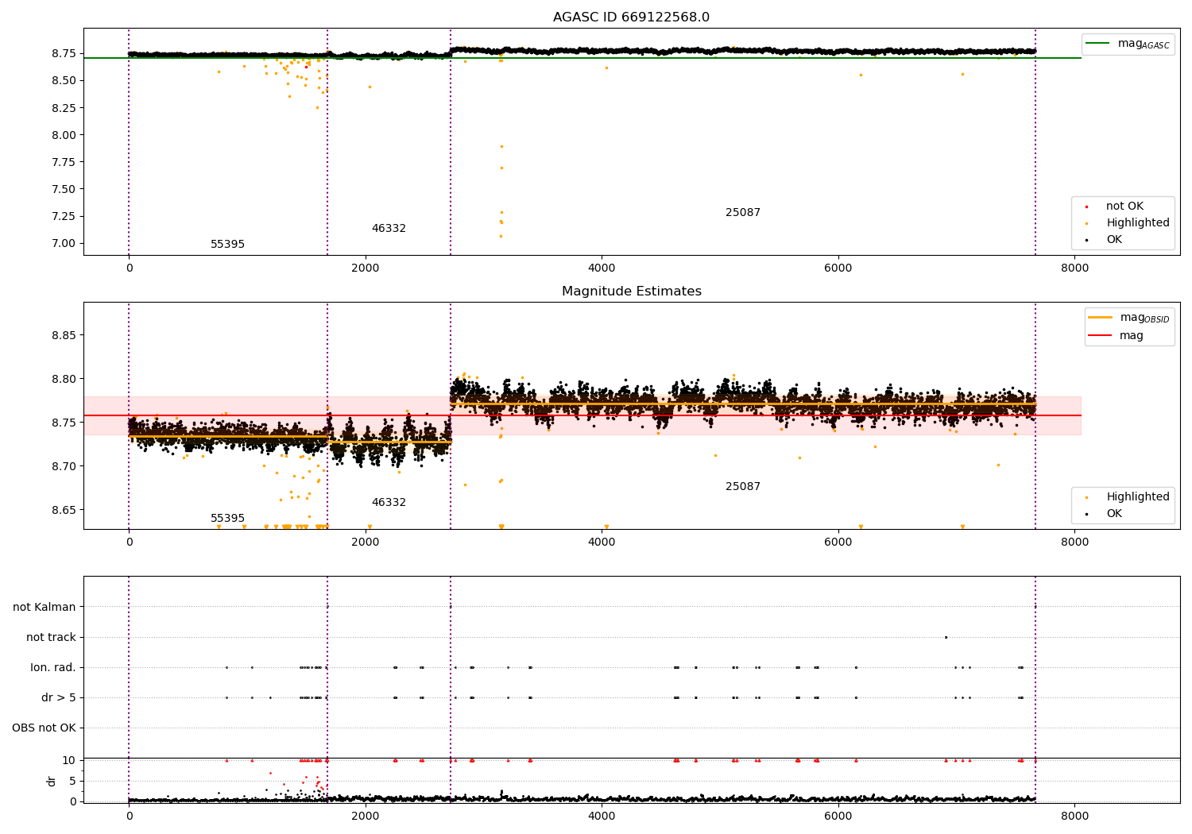The width and height of the screenshot is (1192, 834).
Task: Click the 8.25 y-tick in the top plot
Action: [64, 108]
